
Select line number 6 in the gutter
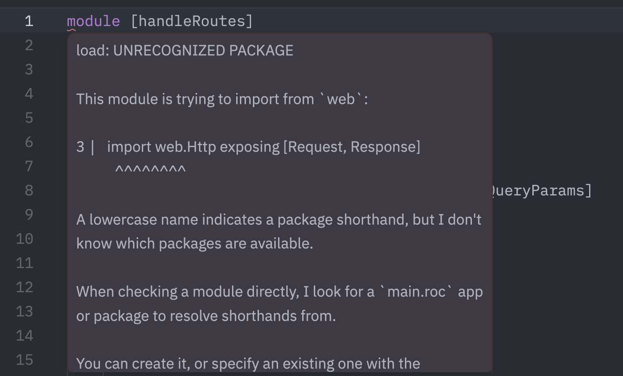(x=29, y=142)
